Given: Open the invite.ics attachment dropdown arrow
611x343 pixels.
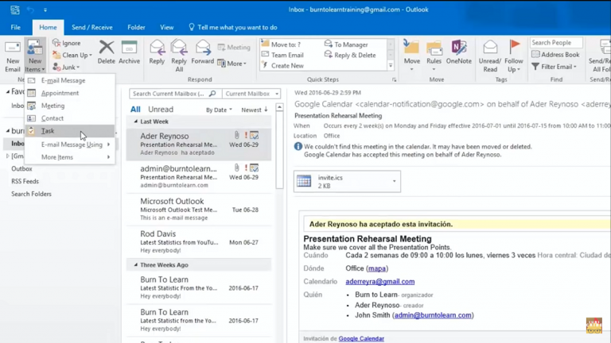Looking at the screenshot, I should 394,181.
